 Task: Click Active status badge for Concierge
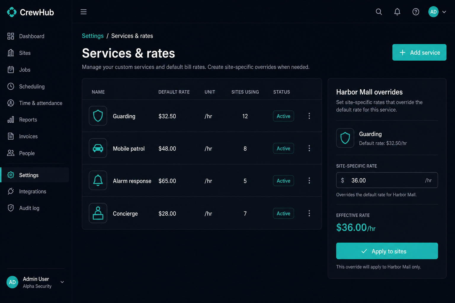coord(283,213)
